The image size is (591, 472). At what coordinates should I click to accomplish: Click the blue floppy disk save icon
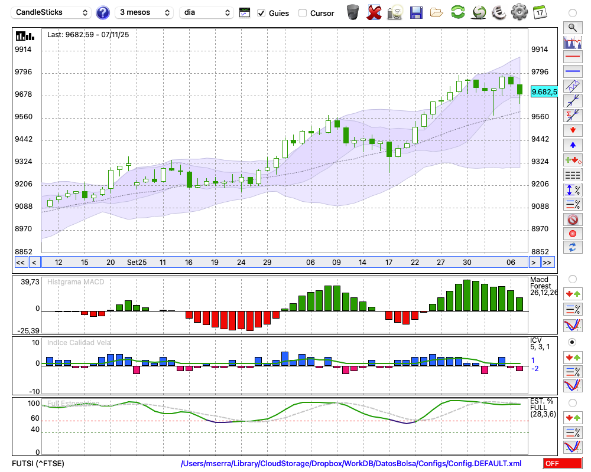pyautogui.click(x=416, y=12)
